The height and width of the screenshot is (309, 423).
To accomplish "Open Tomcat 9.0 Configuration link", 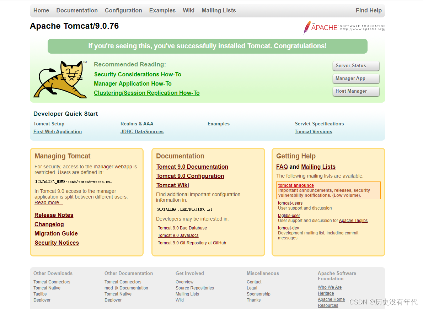I will 190,176.
